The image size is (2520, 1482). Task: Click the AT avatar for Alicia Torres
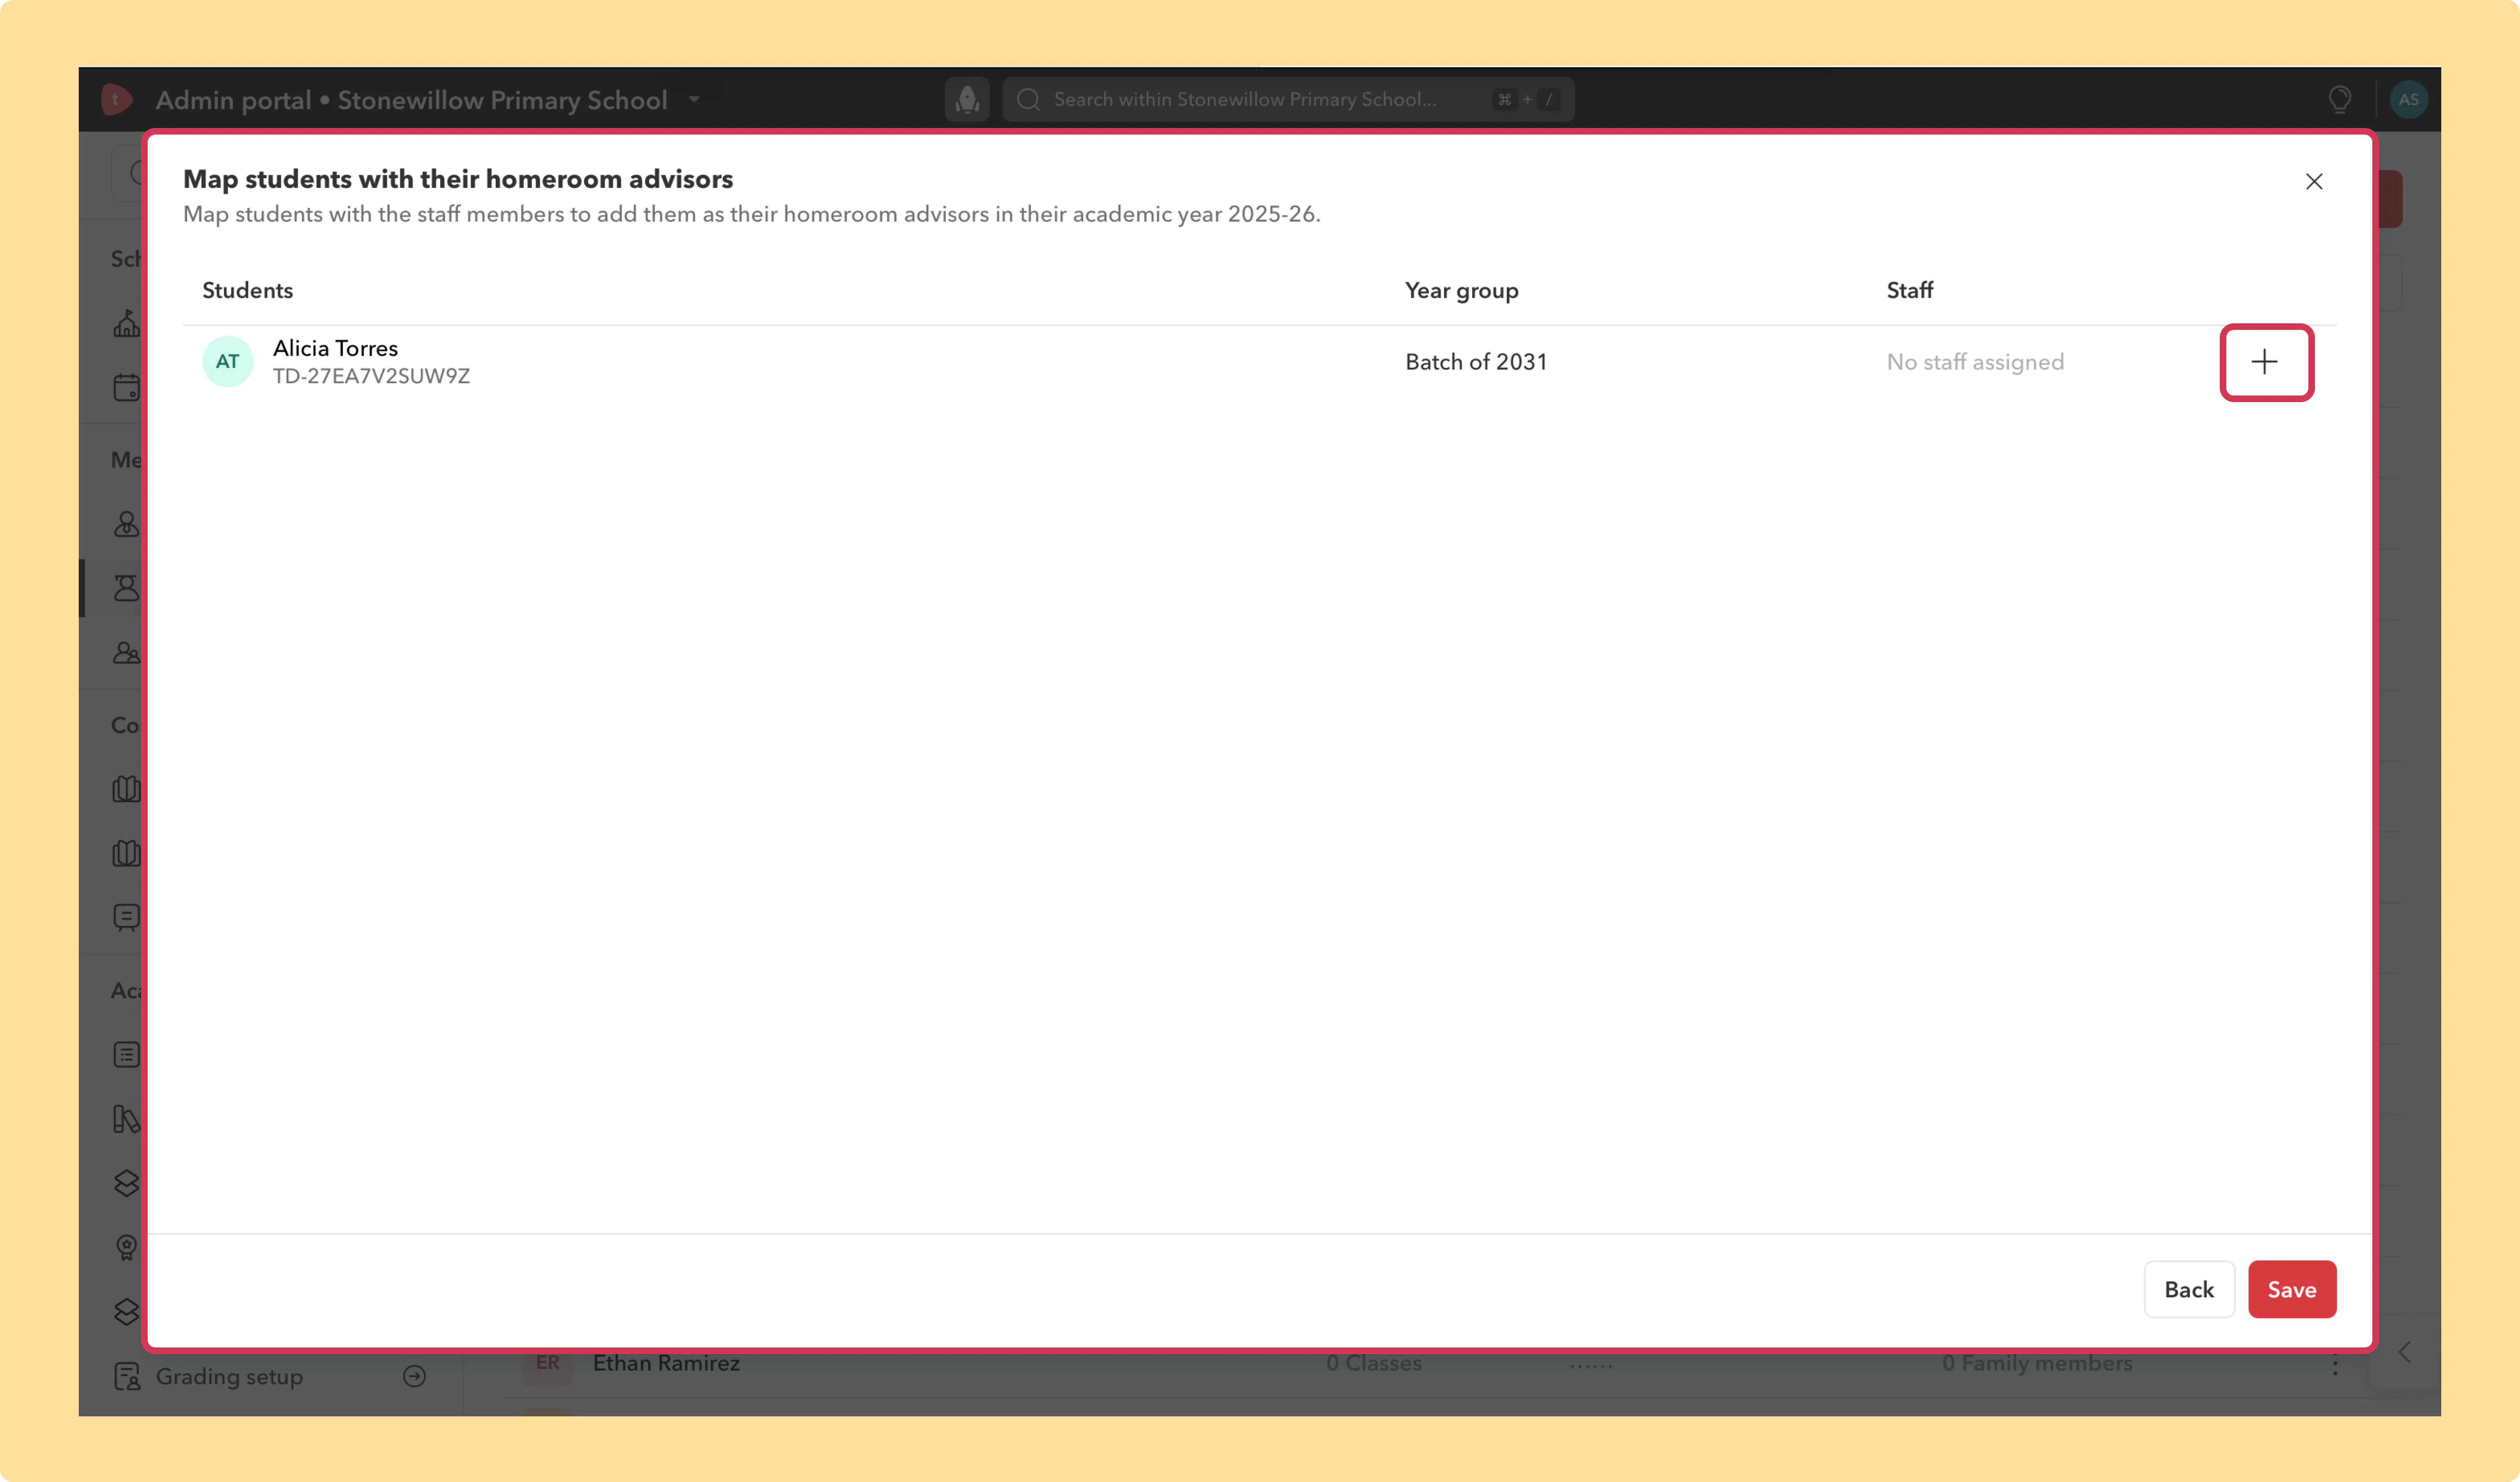point(228,361)
